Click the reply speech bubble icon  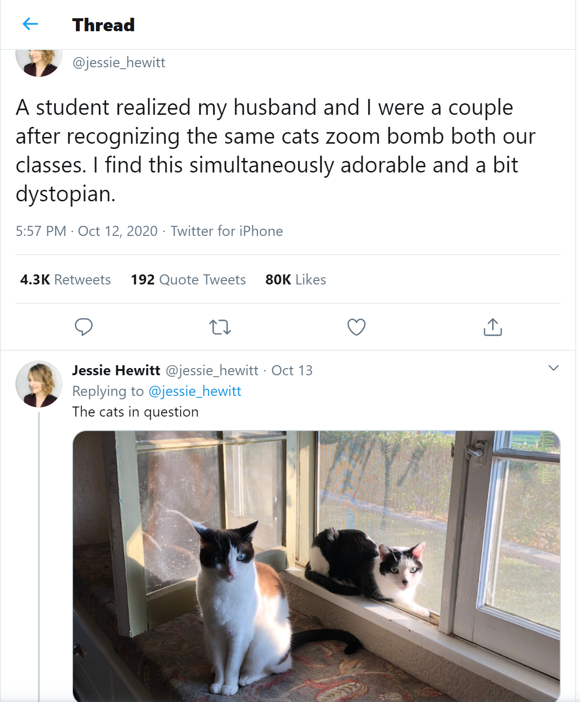click(x=84, y=327)
